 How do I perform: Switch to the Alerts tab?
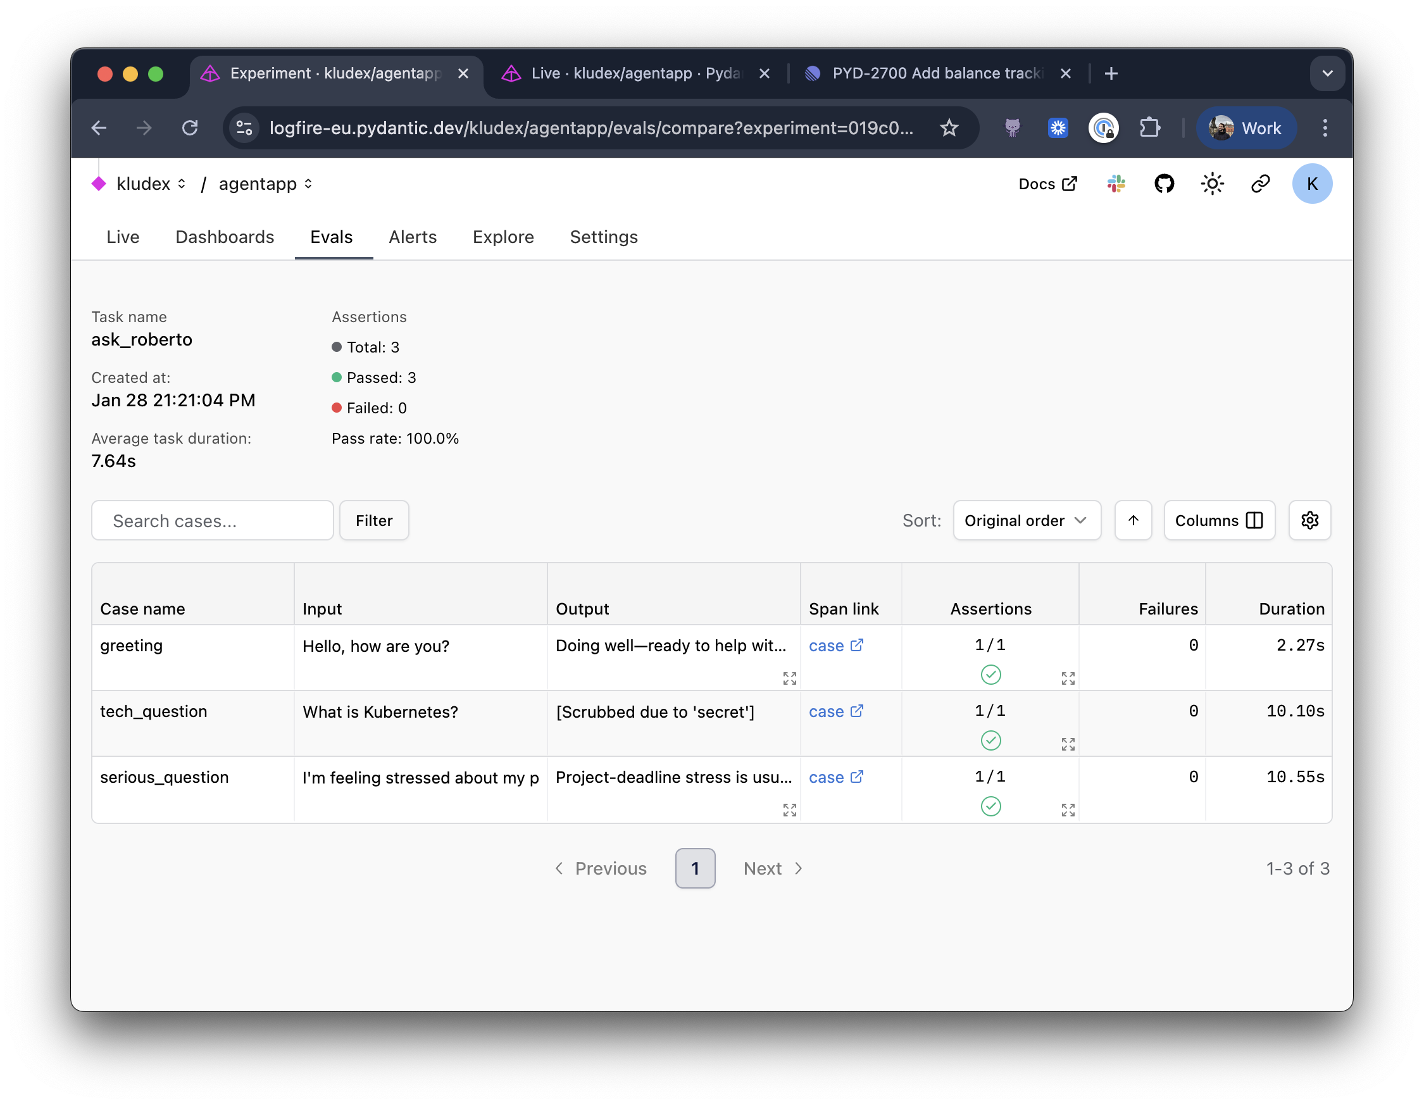412,237
